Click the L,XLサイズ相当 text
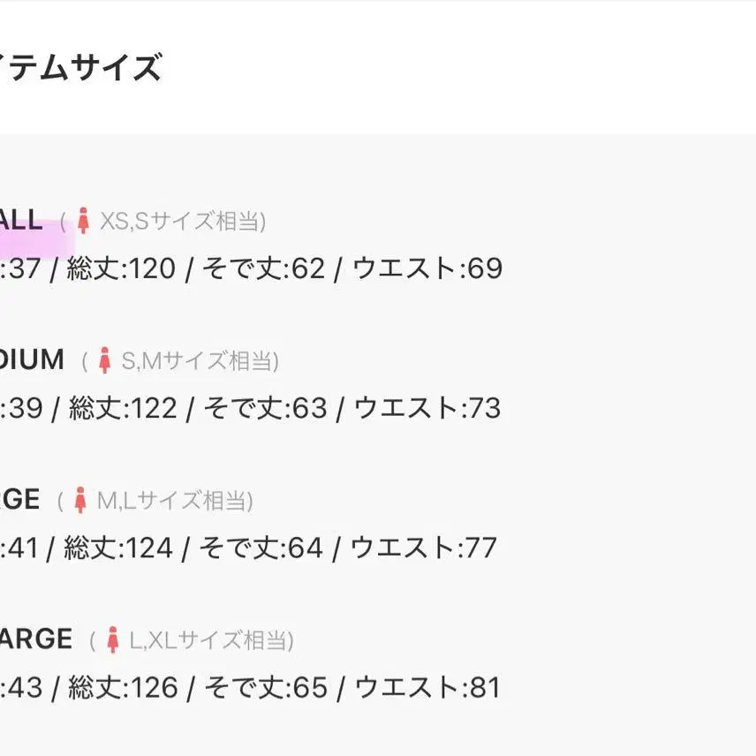Image resolution: width=756 pixels, height=756 pixels. (211, 640)
